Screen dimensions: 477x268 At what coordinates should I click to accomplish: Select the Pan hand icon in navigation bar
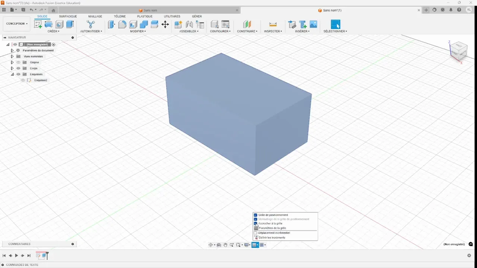[225, 245]
